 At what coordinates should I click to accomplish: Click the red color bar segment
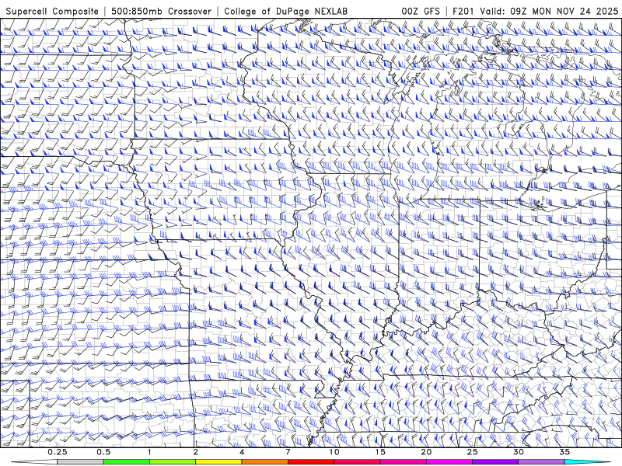click(x=310, y=462)
